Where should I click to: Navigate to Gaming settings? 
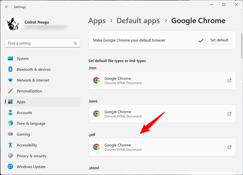point(23,134)
